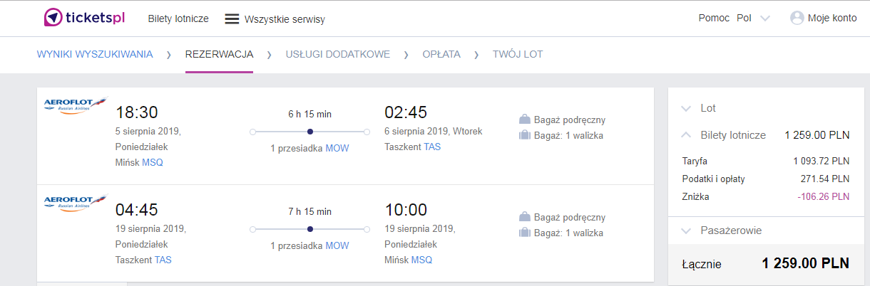Open Bilety lotnicze in top navigation
Viewport: 870px width, 286px height.
pyautogui.click(x=178, y=18)
